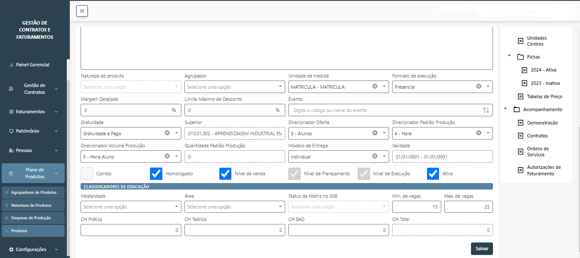
Task: Clear the Formato de execução value
Action: tap(479, 87)
